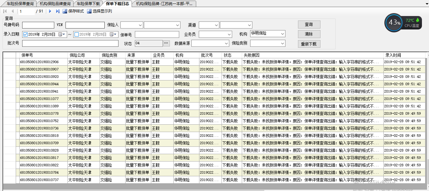Viewport: 429px width, 191px height.
Task: Click the 批次号 input field
Action: pyautogui.click(x=70, y=43)
